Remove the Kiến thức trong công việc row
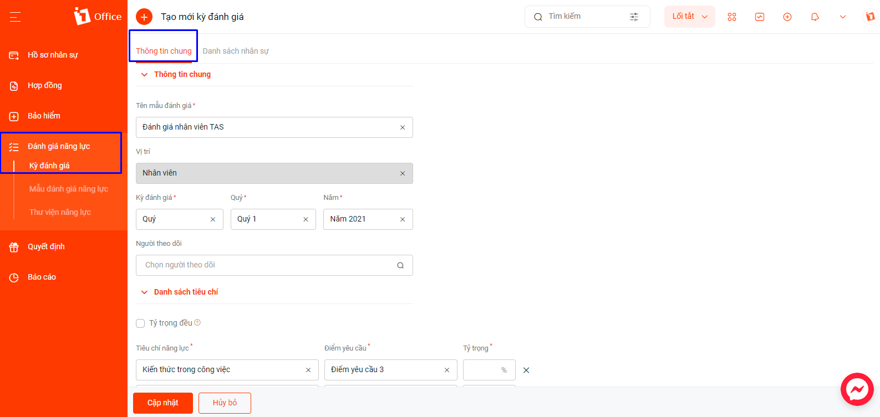This screenshot has width=880, height=417. tap(526, 370)
